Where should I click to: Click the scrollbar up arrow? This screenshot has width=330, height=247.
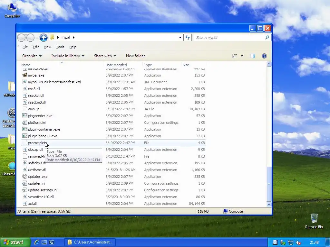tap(269, 64)
